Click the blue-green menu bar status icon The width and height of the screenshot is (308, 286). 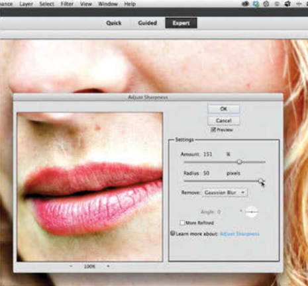click(256, 4)
